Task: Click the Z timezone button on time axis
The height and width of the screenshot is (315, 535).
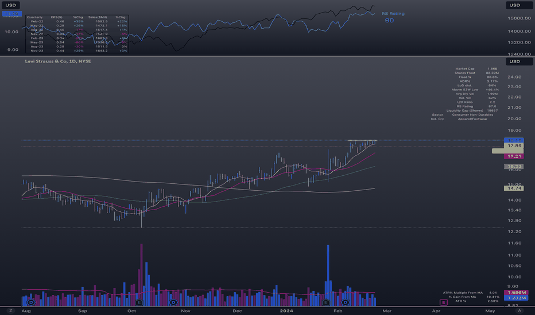Action: (11, 310)
